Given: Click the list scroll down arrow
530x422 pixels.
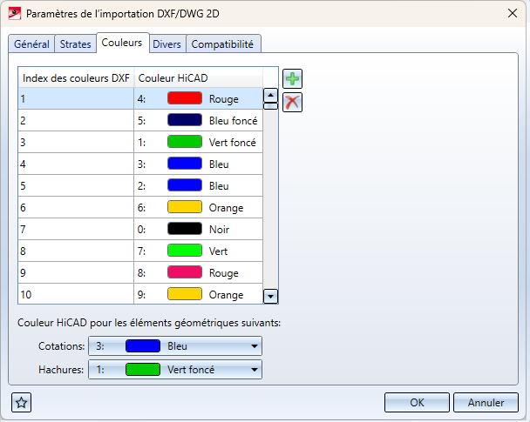Looking at the screenshot, I should pos(270,297).
